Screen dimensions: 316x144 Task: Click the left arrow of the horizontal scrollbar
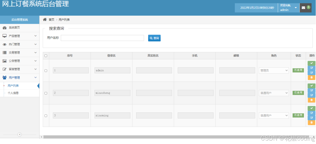pos(41,137)
